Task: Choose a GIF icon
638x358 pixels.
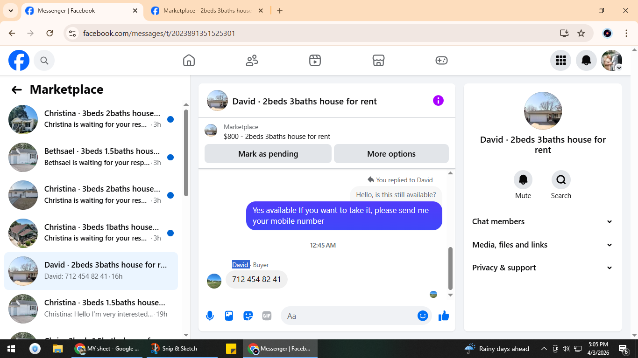Action: [267, 316]
